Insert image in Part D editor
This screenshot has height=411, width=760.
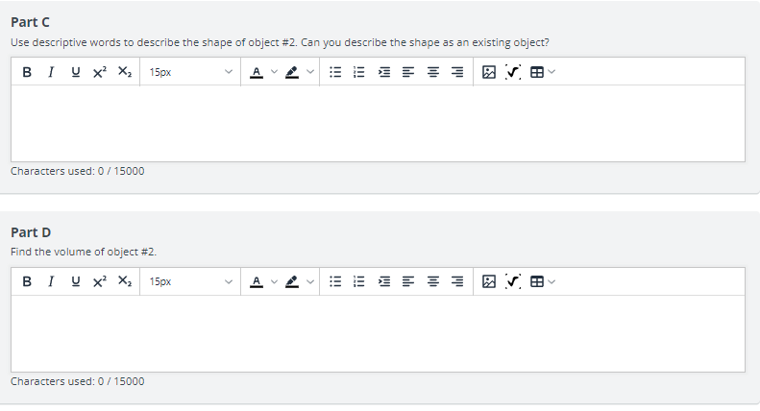point(489,281)
